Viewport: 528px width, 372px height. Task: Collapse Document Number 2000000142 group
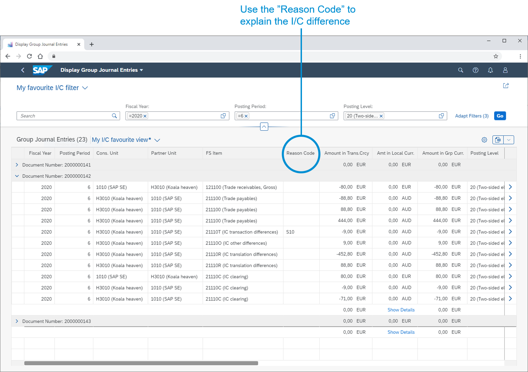pyautogui.click(x=17, y=176)
